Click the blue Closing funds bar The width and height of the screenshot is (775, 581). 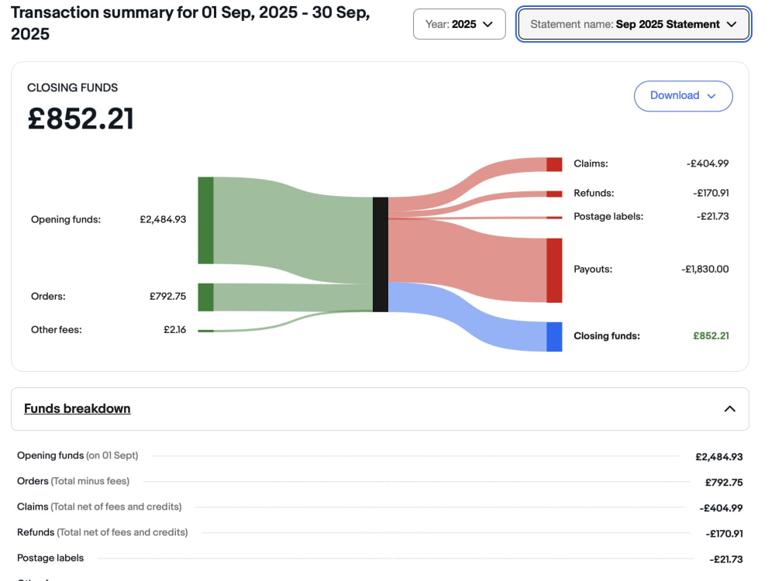click(554, 337)
